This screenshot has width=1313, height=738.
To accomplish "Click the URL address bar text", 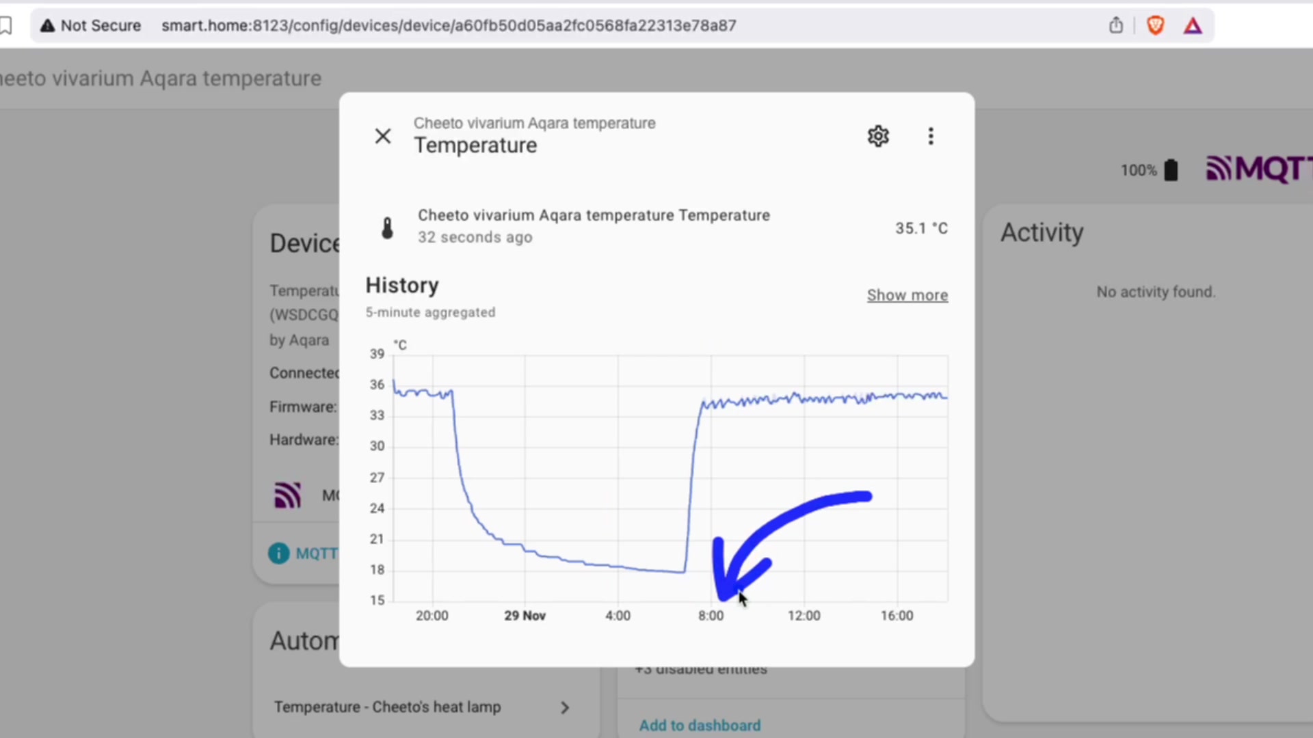I will coord(449,26).
